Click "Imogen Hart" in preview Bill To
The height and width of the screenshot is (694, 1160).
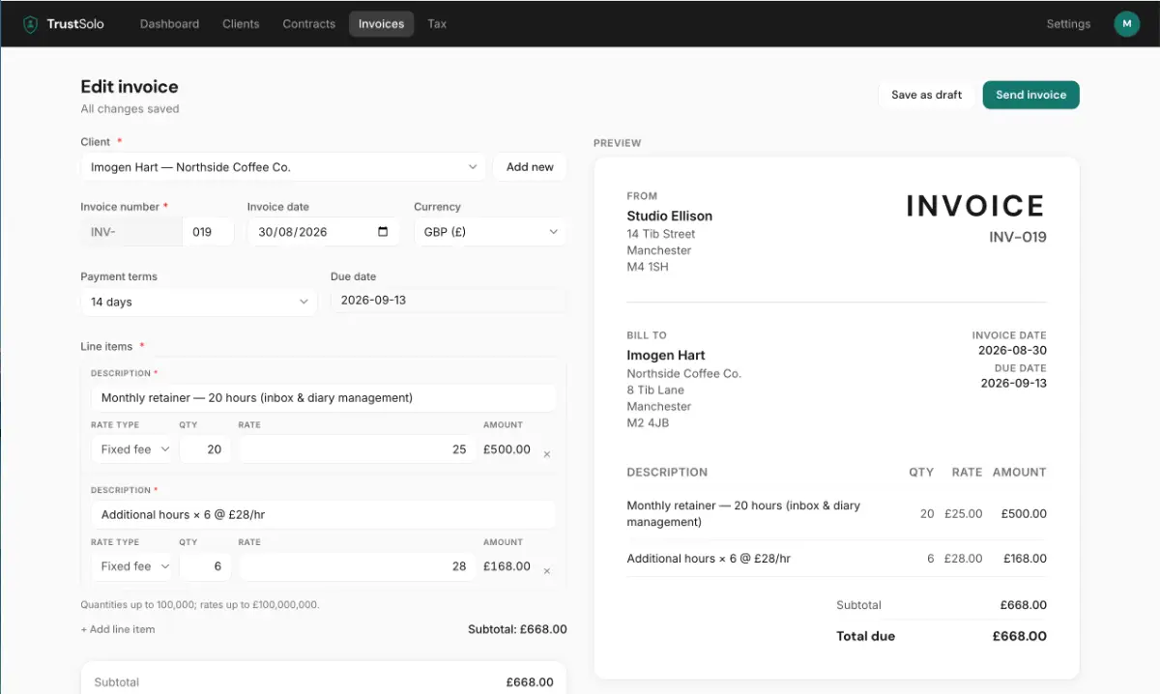point(666,355)
